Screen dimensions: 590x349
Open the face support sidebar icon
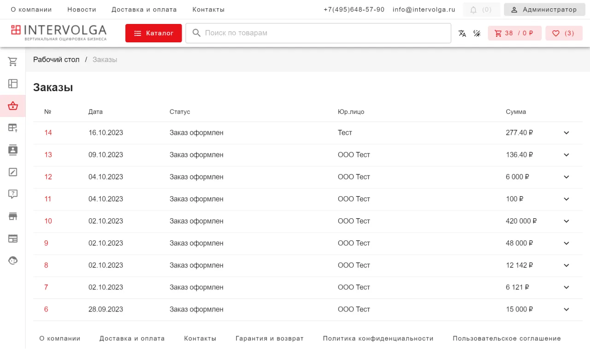point(13,261)
